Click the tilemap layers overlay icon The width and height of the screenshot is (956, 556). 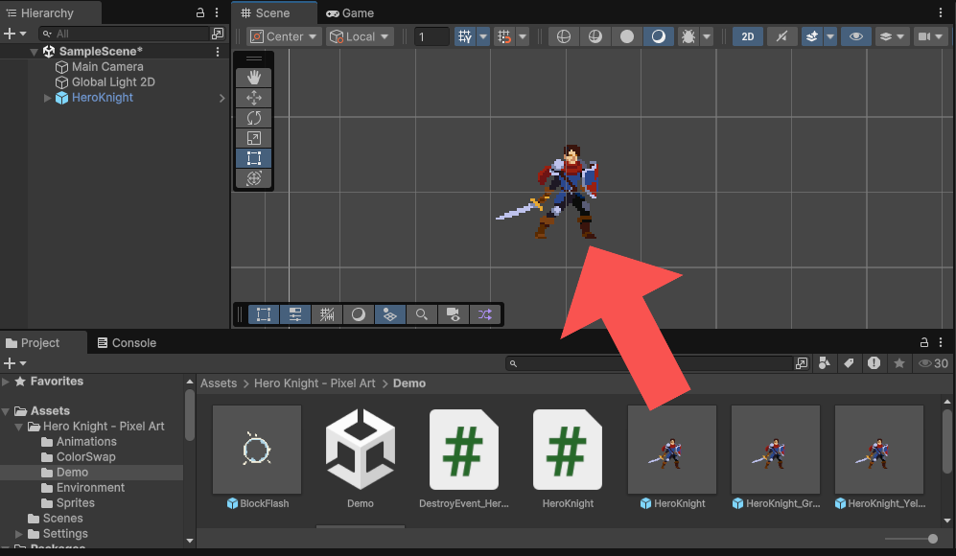coord(389,314)
